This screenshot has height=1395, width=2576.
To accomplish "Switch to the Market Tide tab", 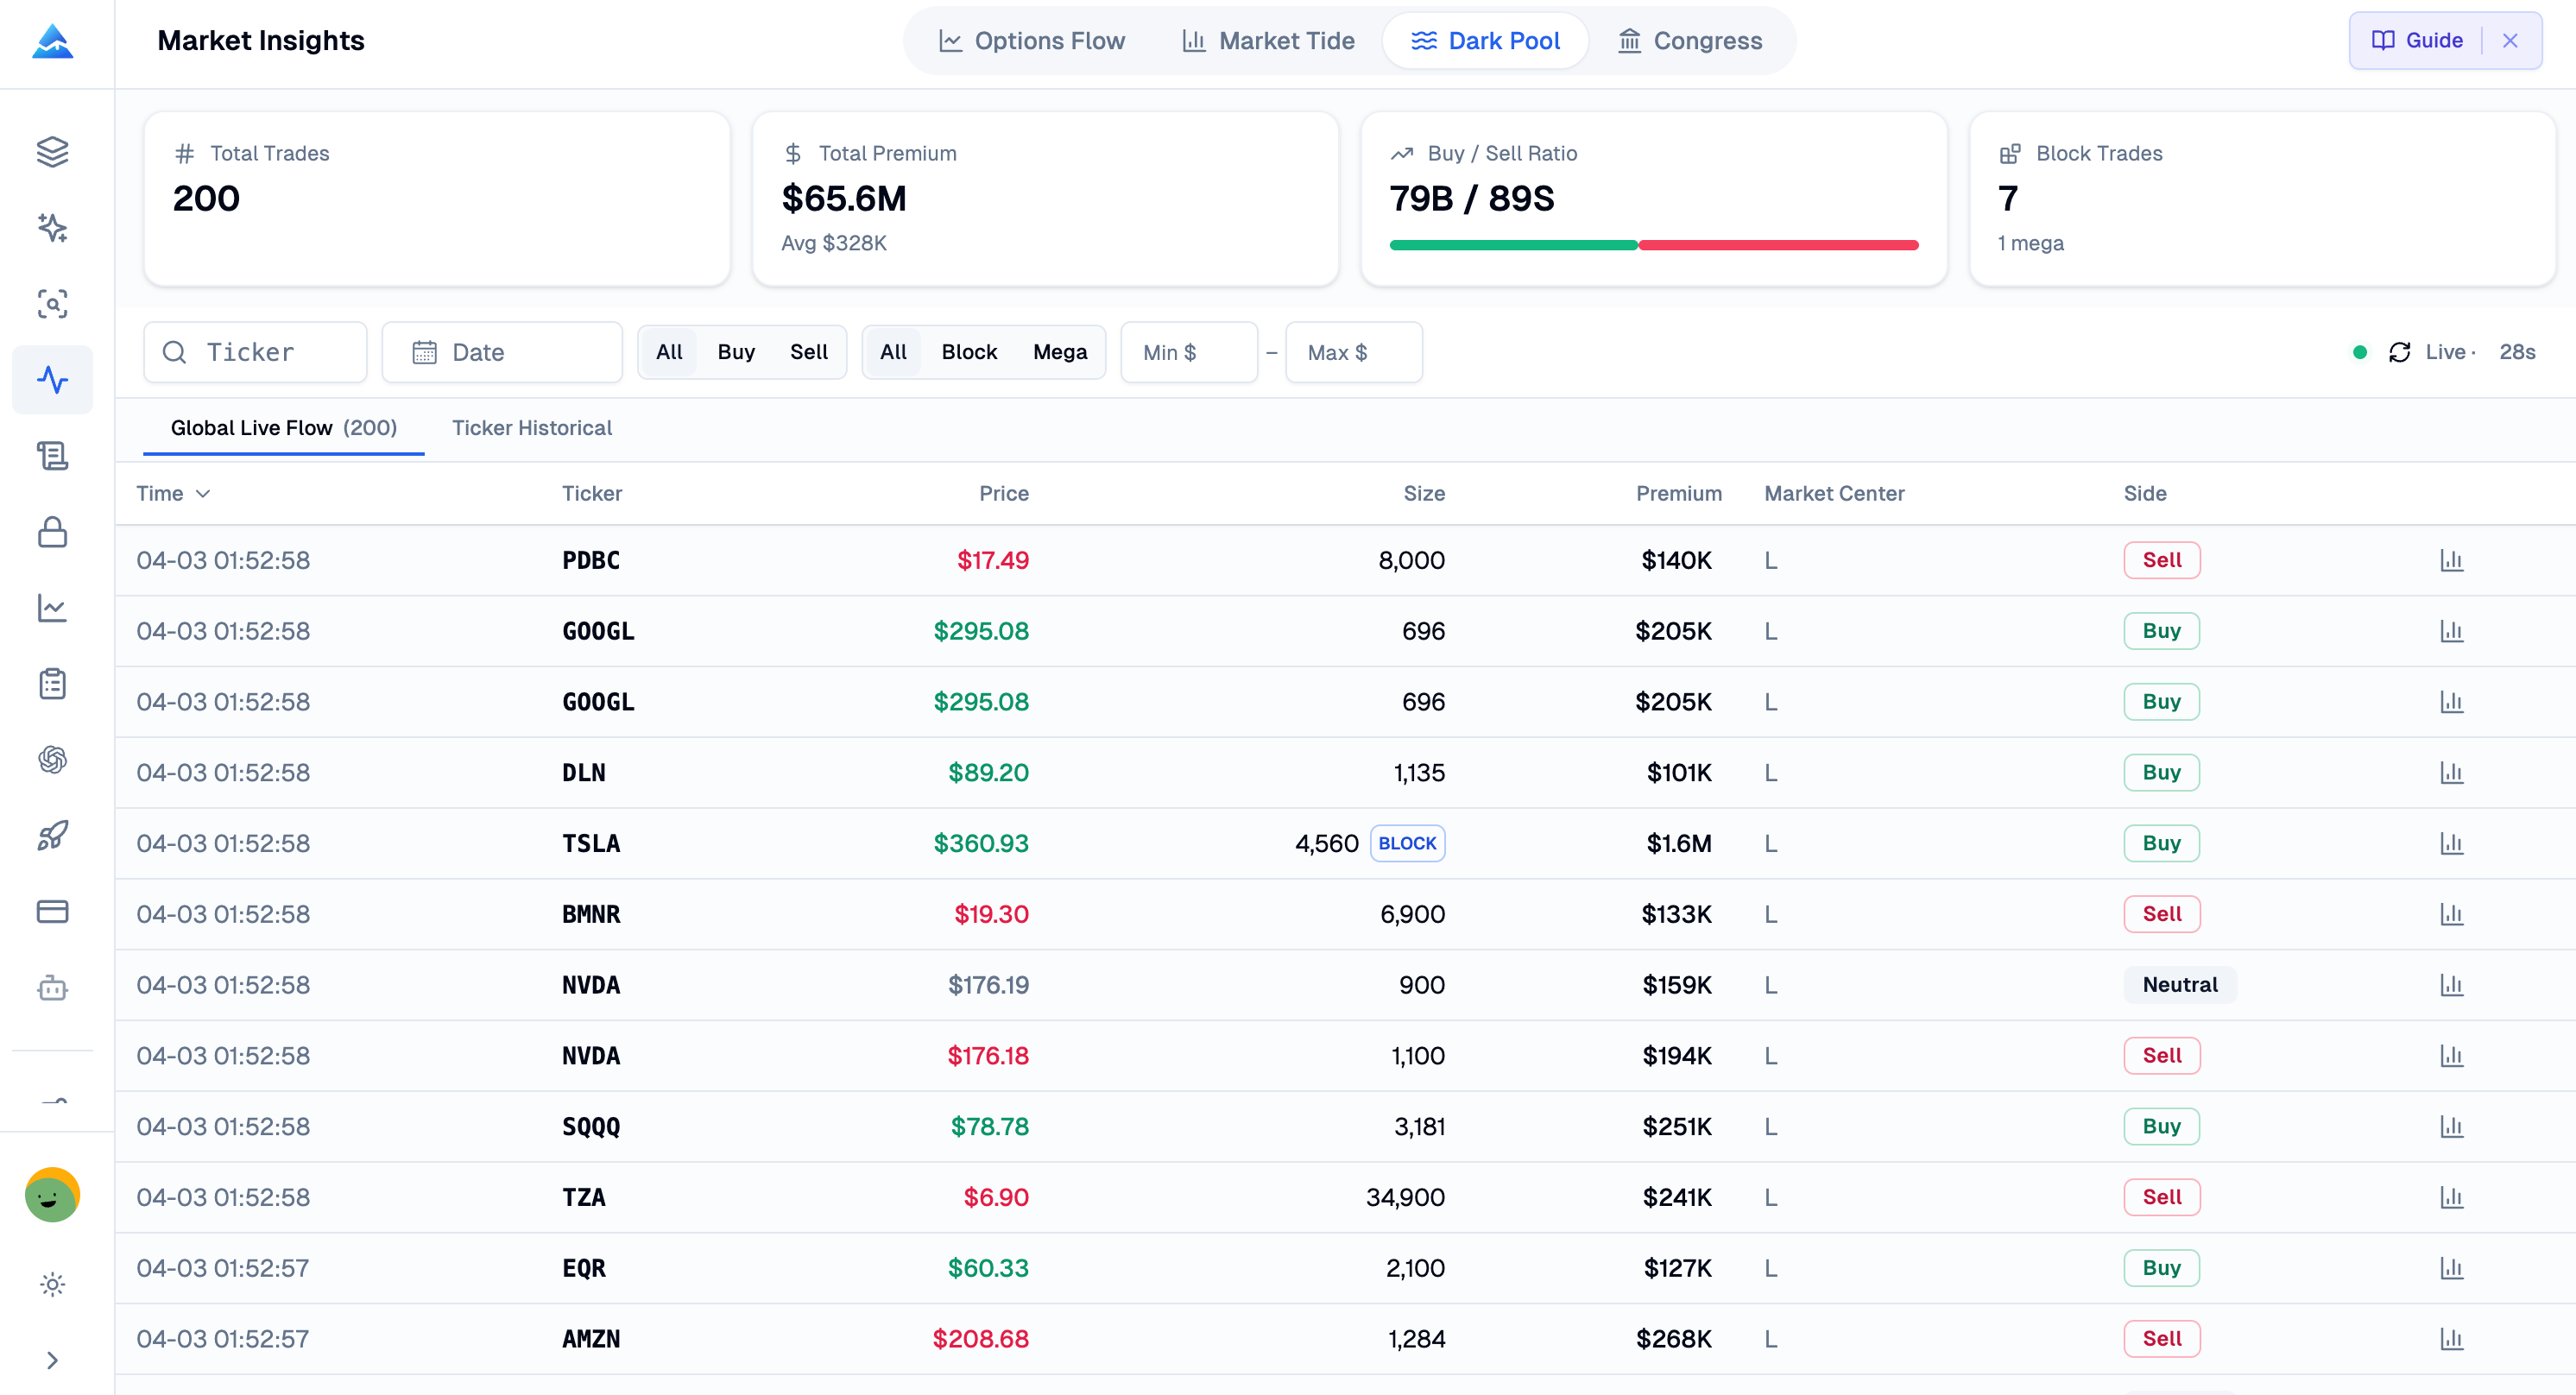I will click(1268, 40).
